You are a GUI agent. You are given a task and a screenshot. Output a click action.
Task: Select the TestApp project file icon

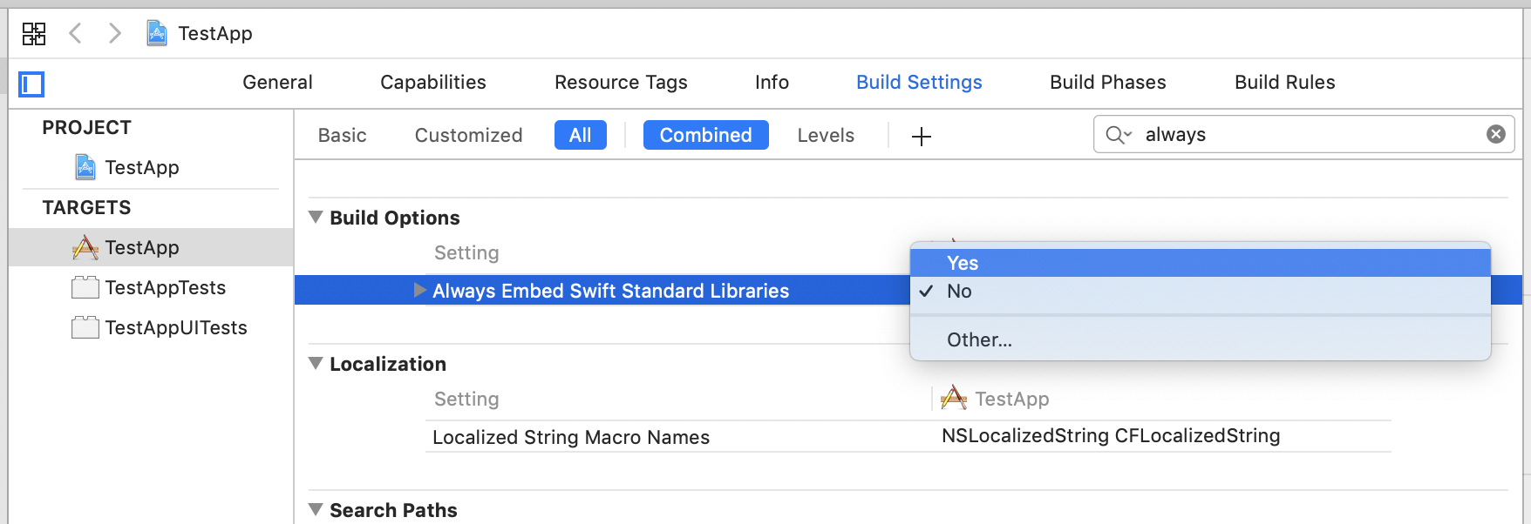coord(85,167)
